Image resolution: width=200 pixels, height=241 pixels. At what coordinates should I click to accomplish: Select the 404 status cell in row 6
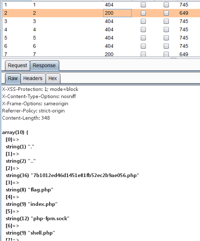point(117,46)
